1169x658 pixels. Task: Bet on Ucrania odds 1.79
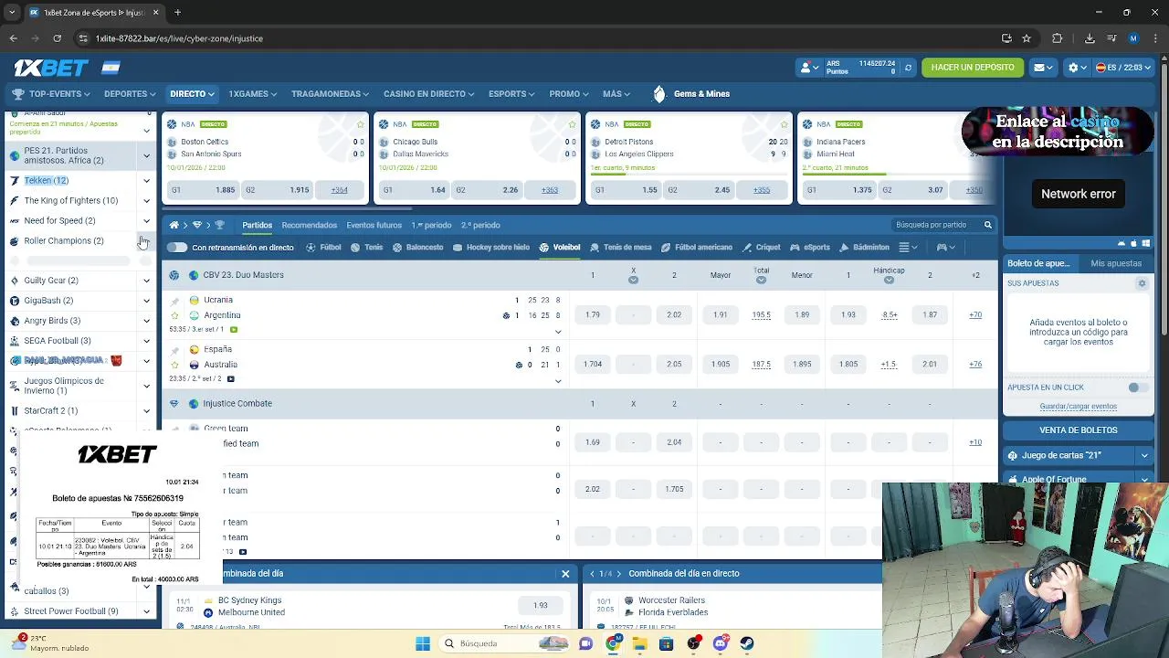coord(592,315)
